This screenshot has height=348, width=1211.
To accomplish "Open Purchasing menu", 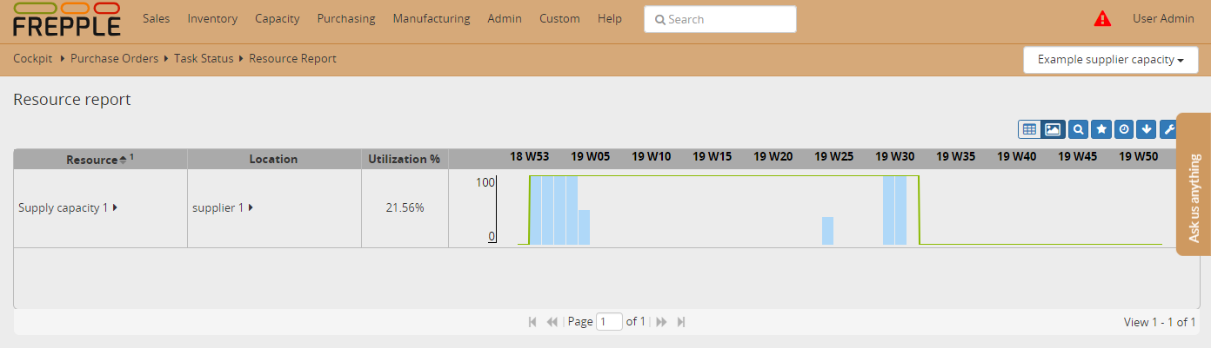I will tap(346, 18).
